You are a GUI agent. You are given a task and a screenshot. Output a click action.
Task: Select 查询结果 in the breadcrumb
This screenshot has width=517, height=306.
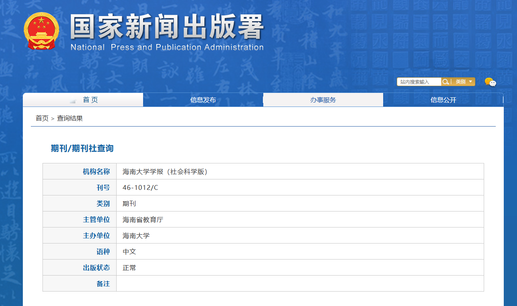coord(70,118)
